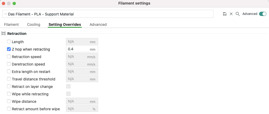Screen dimensions: 269x114
Task: Enable Travel distance threshold checkbox
Action: (x=9, y=79)
